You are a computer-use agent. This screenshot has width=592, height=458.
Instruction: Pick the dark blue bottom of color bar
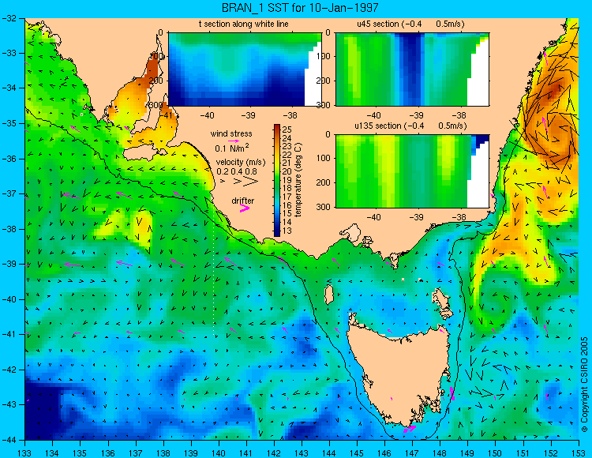tap(277, 233)
